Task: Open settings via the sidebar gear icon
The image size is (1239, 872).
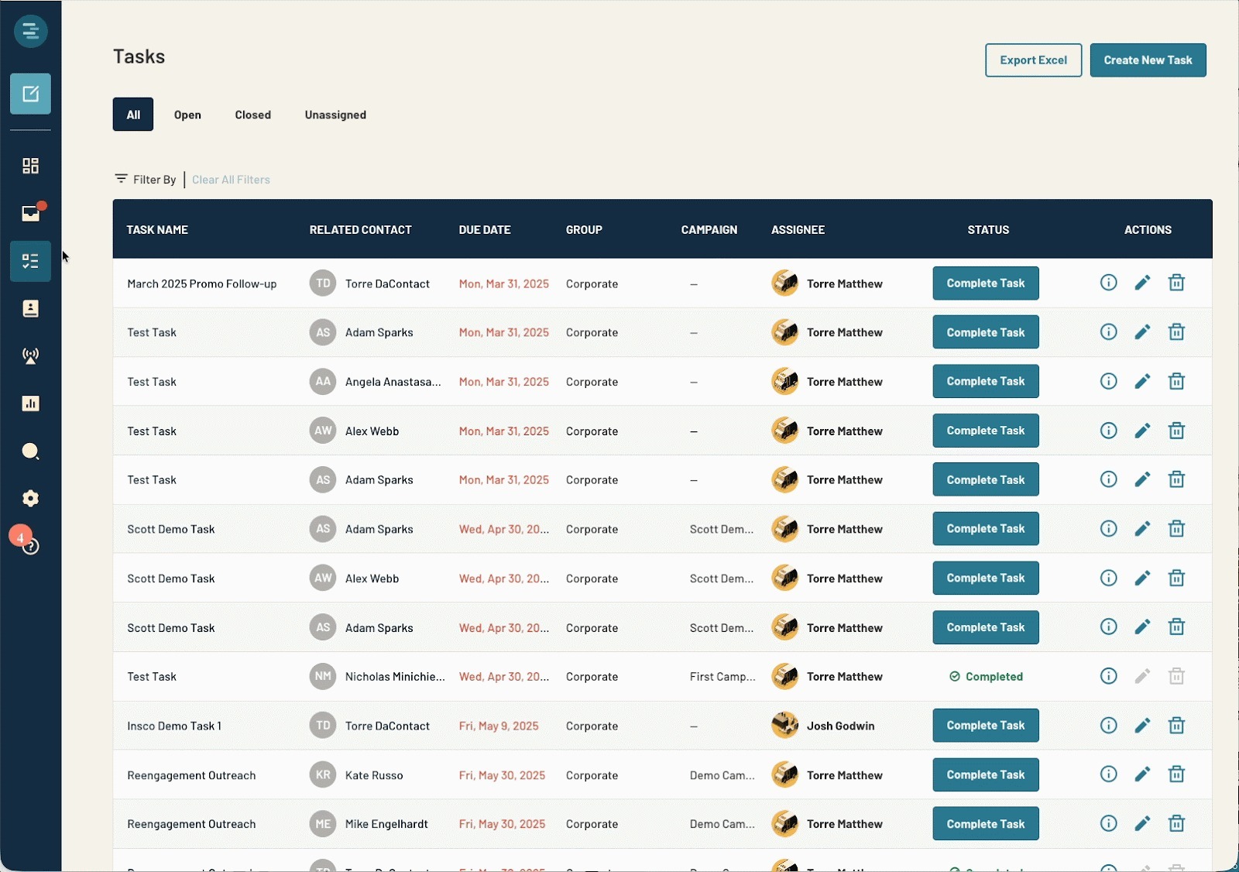Action: tap(30, 499)
